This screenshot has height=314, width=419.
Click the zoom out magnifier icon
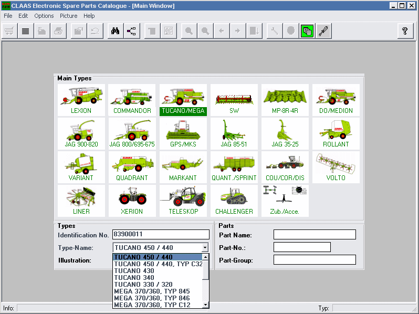tap(205, 31)
